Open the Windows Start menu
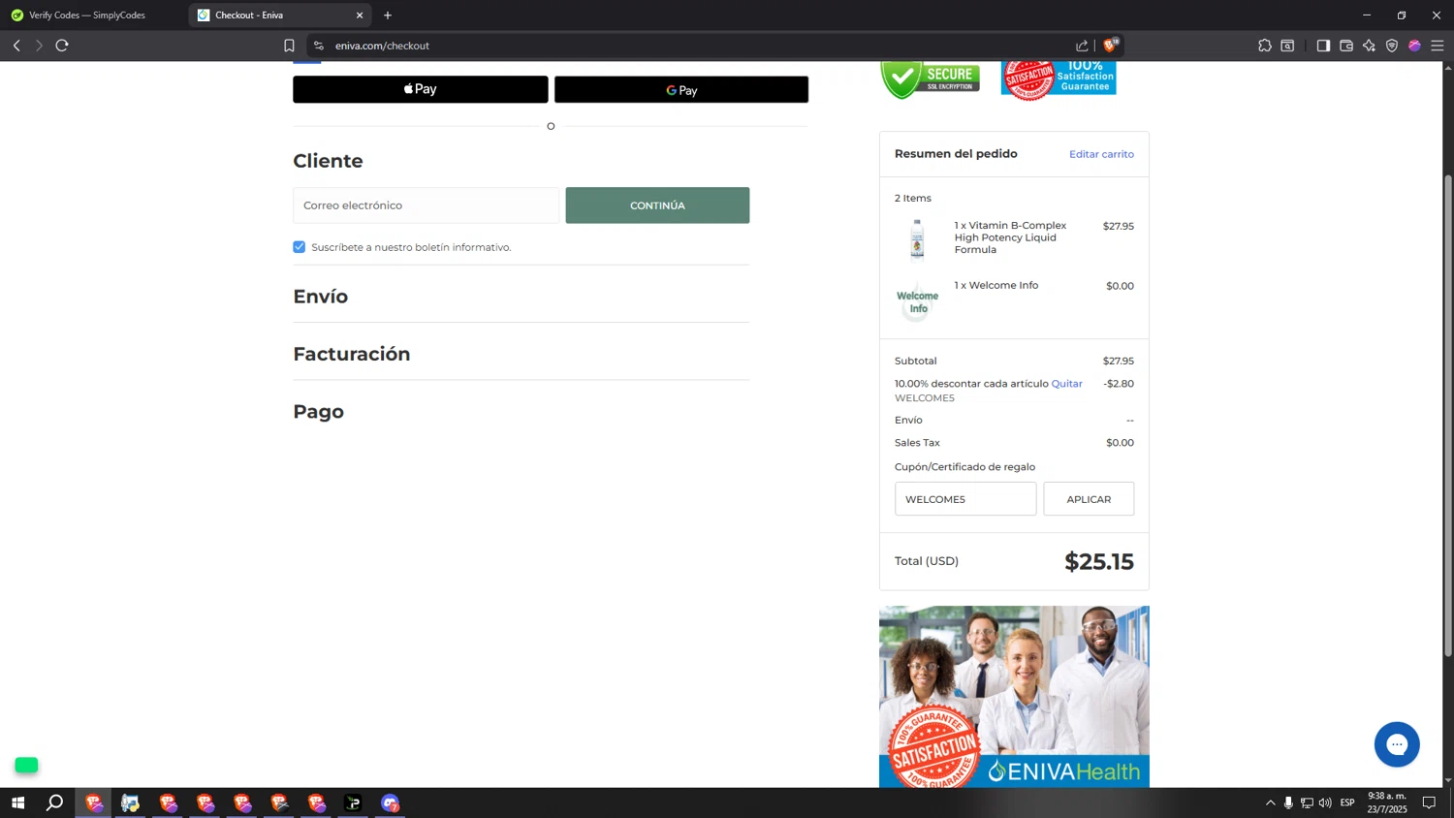This screenshot has width=1454, height=818. pyautogui.click(x=17, y=802)
